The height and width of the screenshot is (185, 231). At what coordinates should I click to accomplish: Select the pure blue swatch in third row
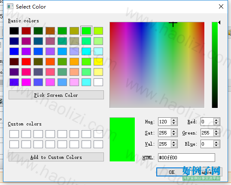pyautogui.click(x=14, y=51)
